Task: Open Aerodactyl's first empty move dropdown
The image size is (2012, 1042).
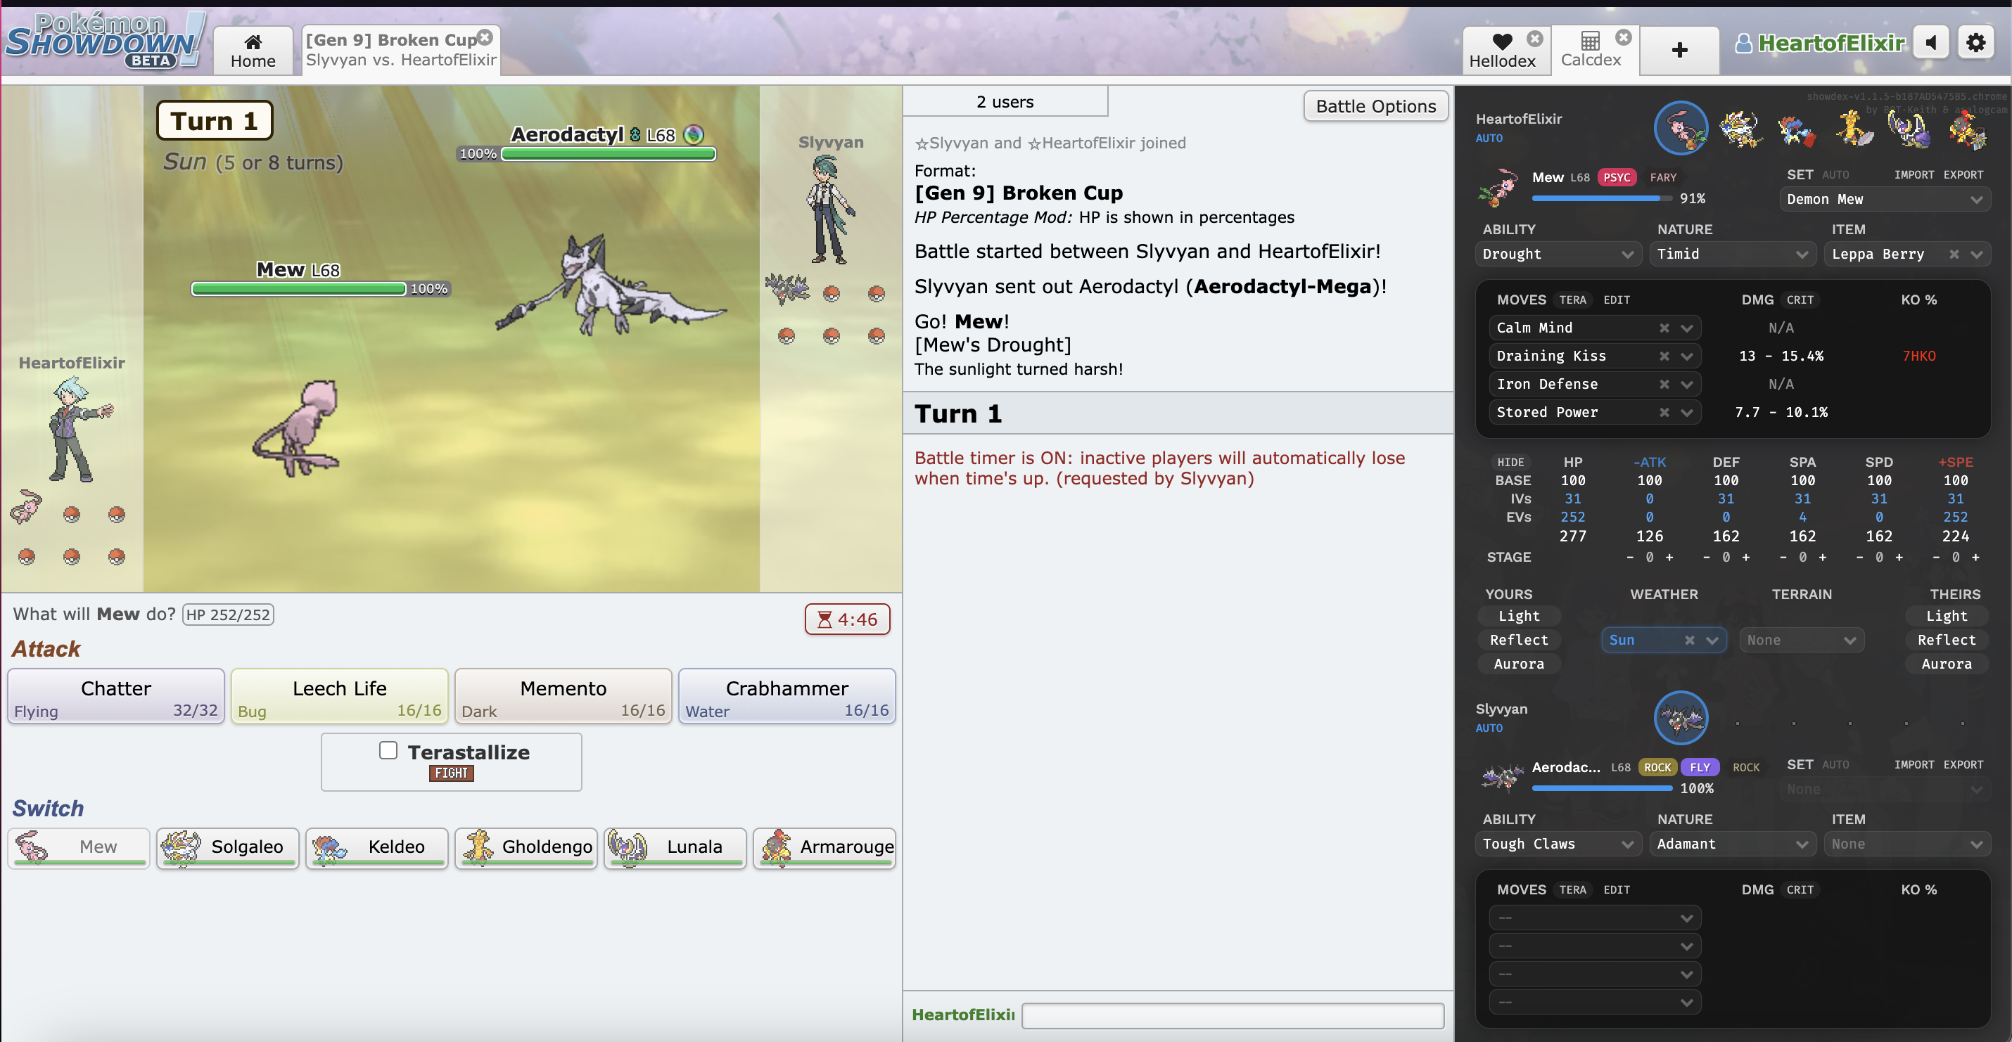Action: [x=1594, y=918]
